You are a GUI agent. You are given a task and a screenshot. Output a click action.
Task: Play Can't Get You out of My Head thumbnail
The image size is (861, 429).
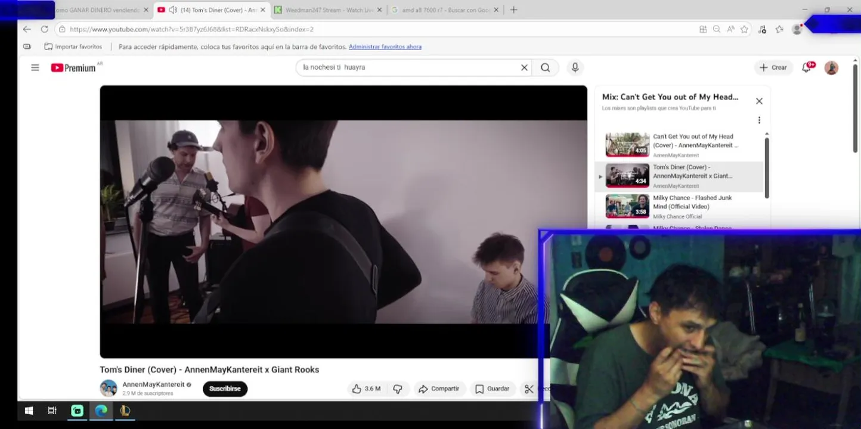pyautogui.click(x=627, y=145)
